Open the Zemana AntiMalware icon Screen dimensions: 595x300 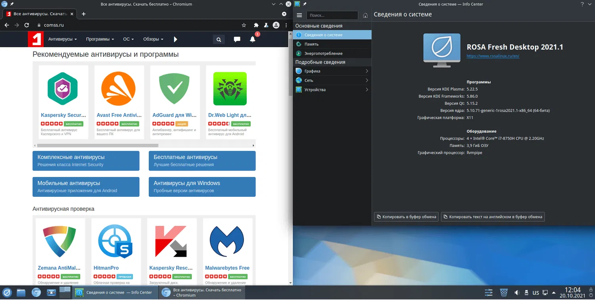pos(59,241)
